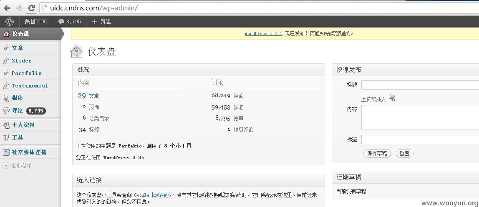Click the pin icon beside Testimonial
Viewport: 479px width, 207px height.
pos(6,86)
